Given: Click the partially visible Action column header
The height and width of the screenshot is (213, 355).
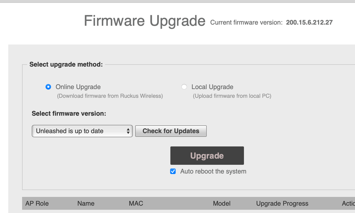Looking at the screenshot, I should pos(348,203).
